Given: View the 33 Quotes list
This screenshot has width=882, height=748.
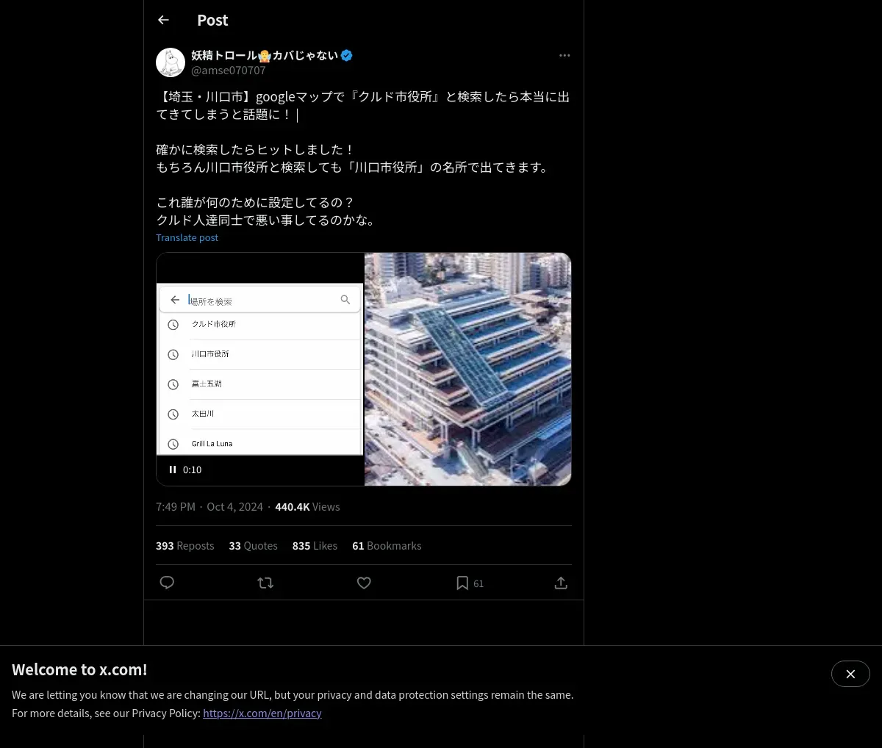Looking at the screenshot, I should (x=254, y=546).
